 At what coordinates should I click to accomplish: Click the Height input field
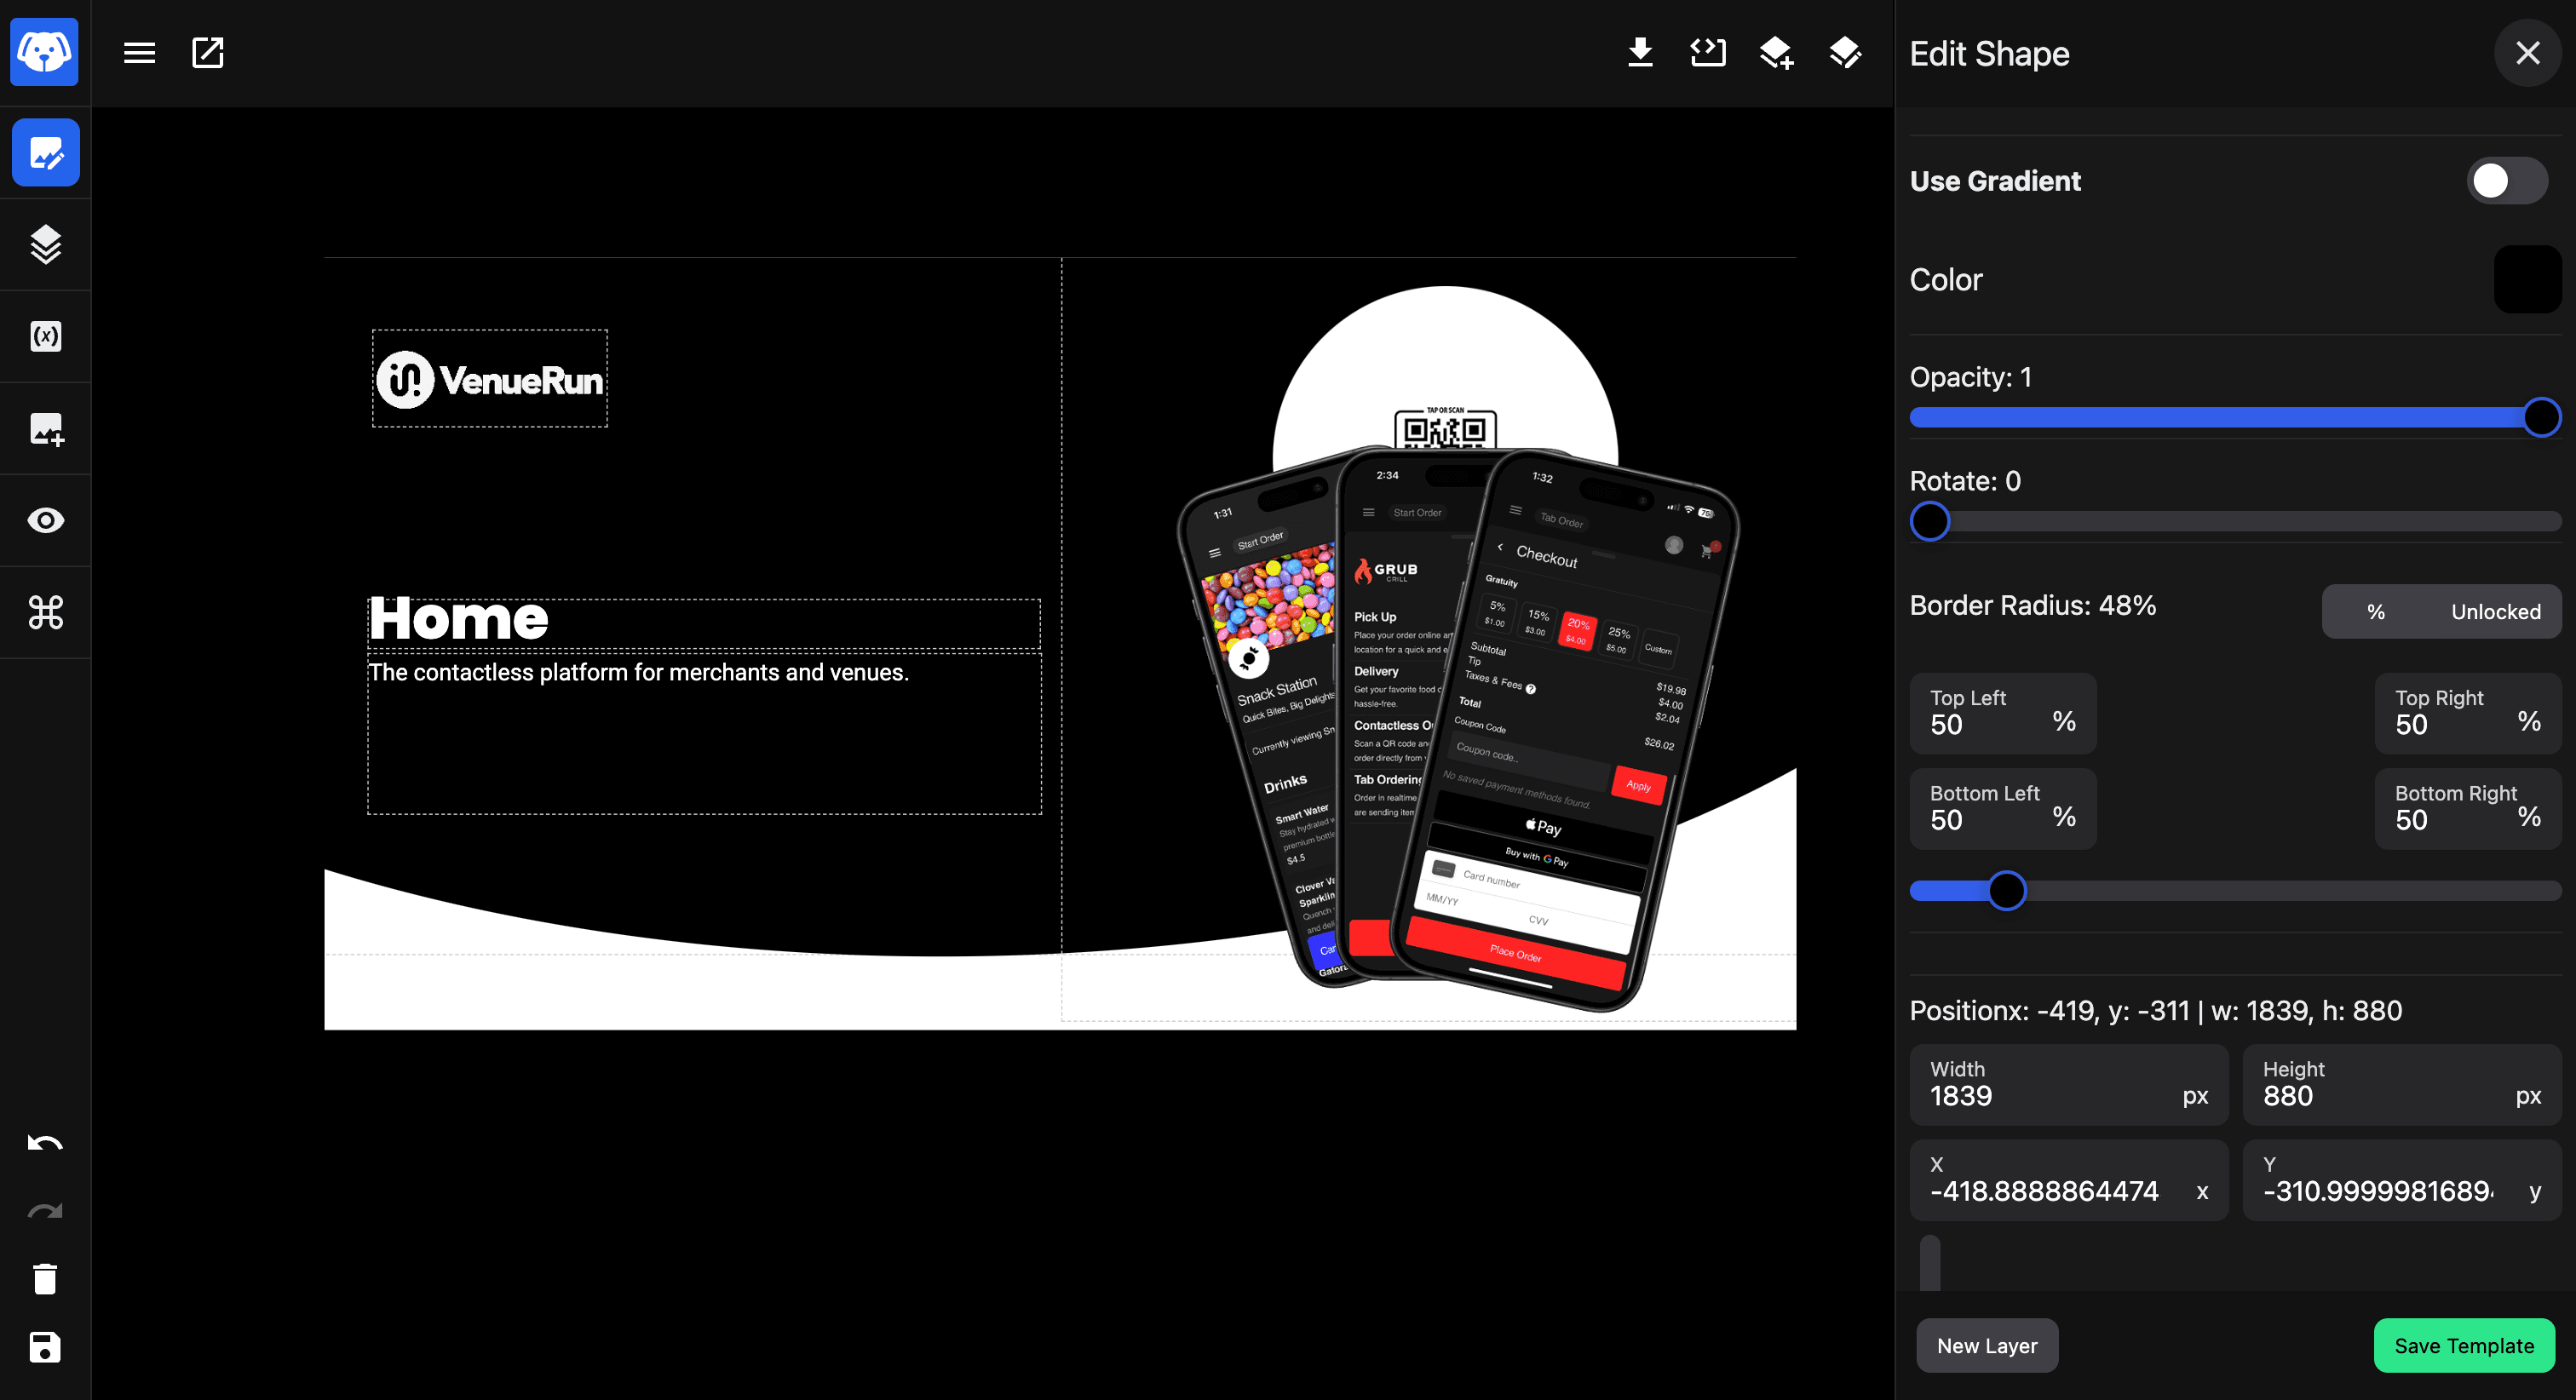(2401, 1084)
